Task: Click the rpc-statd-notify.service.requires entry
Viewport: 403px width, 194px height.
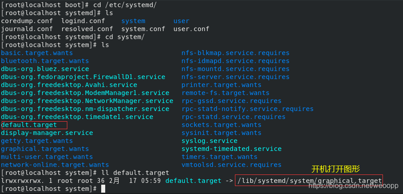Action: point(247,109)
